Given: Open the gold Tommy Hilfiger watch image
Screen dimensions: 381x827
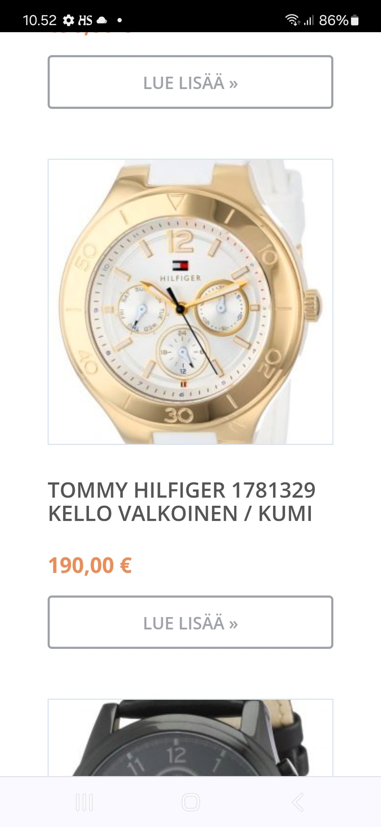Looking at the screenshot, I should [x=190, y=302].
